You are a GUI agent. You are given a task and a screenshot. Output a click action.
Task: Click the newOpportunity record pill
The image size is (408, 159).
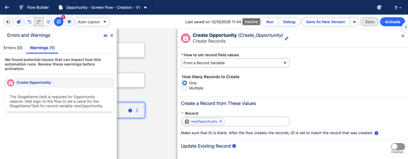point(204,121)
